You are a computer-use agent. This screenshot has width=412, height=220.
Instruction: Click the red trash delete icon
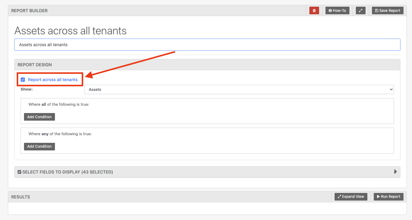click(314, 11)
